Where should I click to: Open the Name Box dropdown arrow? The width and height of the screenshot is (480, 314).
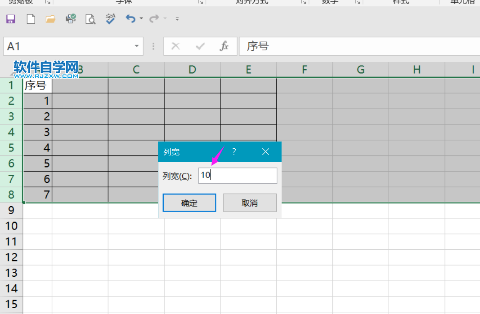[136, 46]
